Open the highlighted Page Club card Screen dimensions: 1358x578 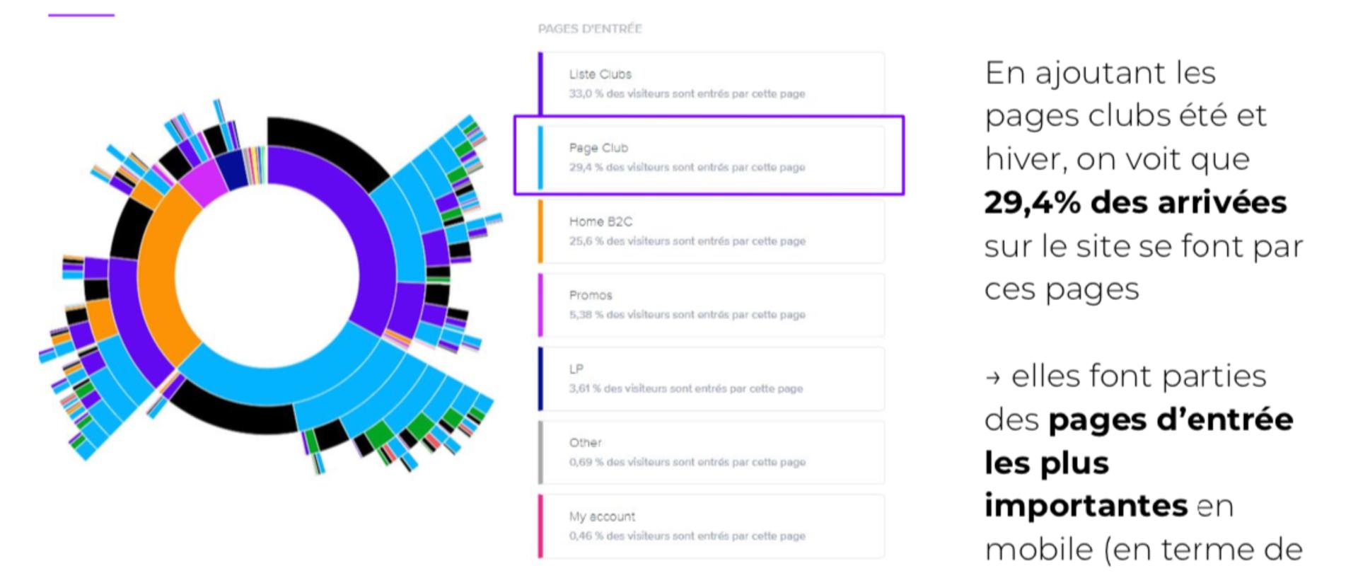click(711, 157)
